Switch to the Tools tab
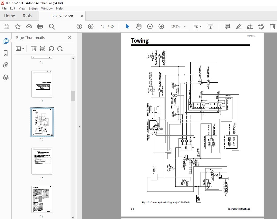 27,16
